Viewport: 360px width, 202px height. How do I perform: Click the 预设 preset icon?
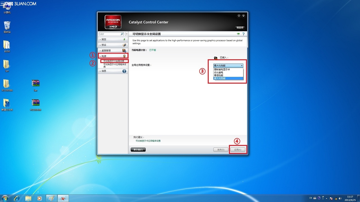pos(124,45)
